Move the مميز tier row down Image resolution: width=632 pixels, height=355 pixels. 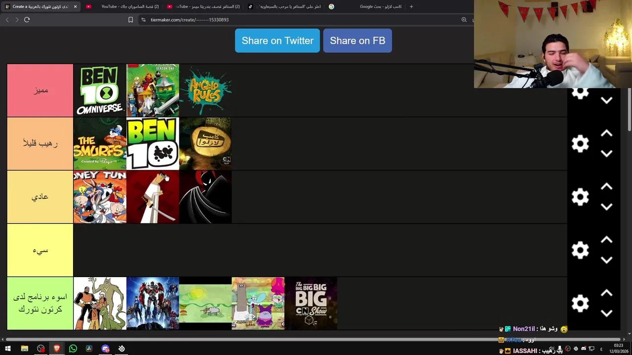[x=607, y=100]
